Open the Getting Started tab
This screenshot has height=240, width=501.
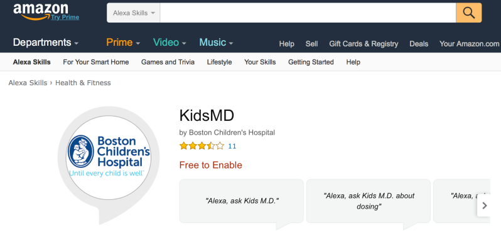(311, 62)
